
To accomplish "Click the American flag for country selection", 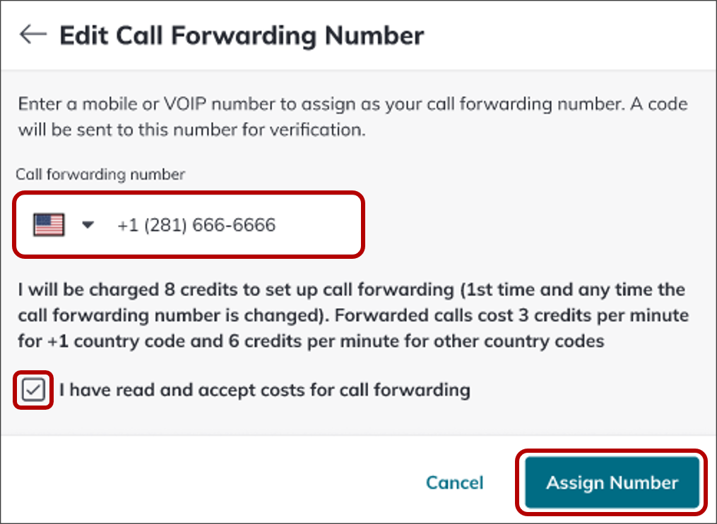I will [x=49, y=224].
